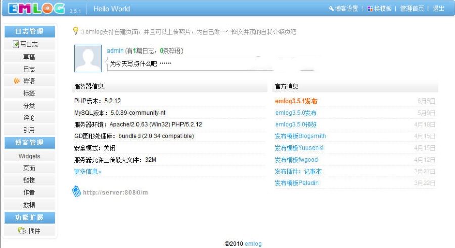Open 博客设置 in the top bar
The image size is (455, 248).
(x=346, y=9)
